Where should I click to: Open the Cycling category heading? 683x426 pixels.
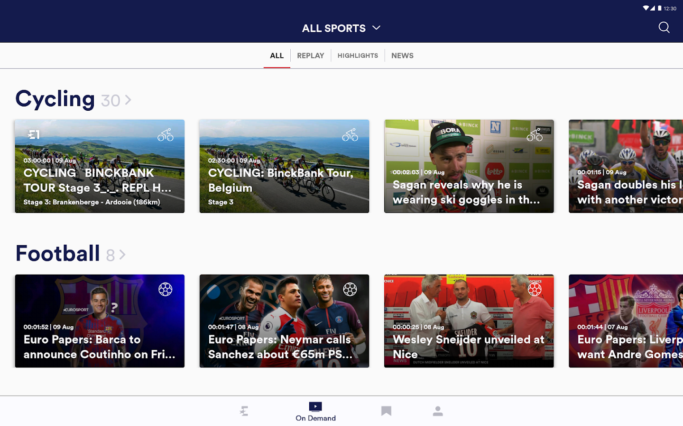point(55,99)
